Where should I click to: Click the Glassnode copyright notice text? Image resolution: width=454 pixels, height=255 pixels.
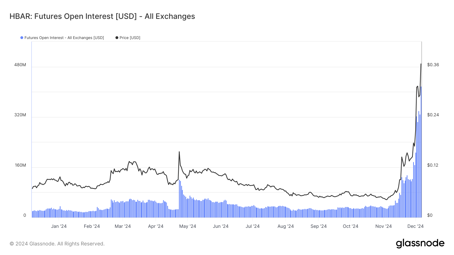pos(57,244)
